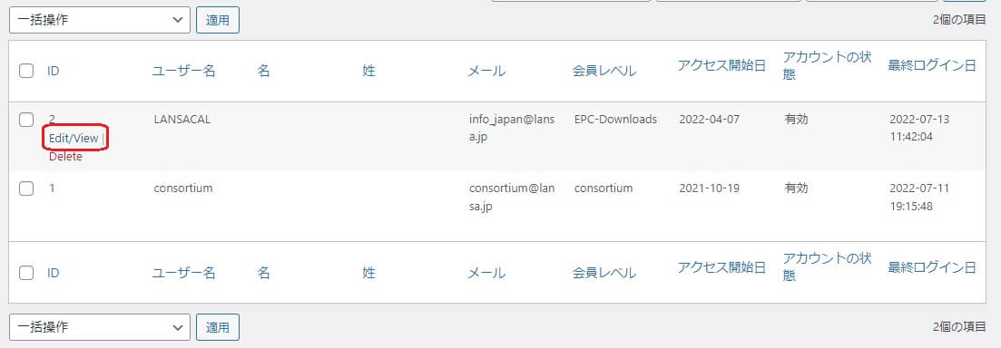The image size is (1001, 348).
Task: Sort by 名 column header
Action: (264, 71)
